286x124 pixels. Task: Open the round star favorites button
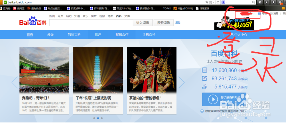[x=267, y=2]
